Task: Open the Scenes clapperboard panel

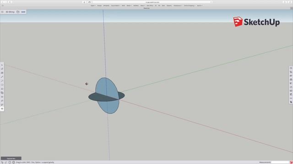Action: 291,94
